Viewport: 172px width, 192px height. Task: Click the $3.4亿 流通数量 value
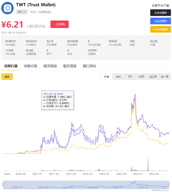[x=30, y=50]
